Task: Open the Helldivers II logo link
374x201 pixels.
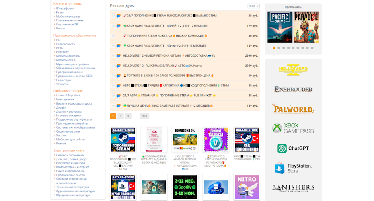Action: 293,70
